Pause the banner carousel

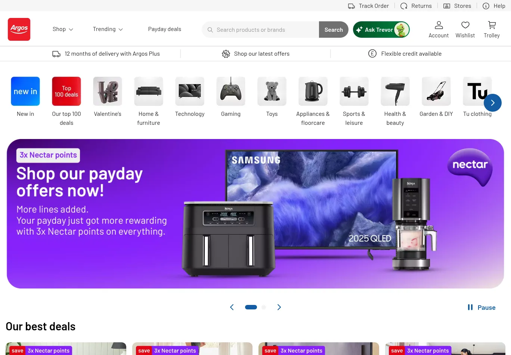(481, 308)
